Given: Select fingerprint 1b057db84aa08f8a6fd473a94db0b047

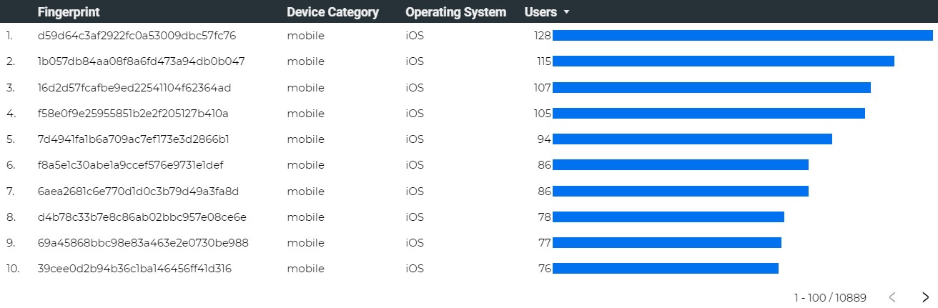Looking at the screenshot, I should pos(141,61).
